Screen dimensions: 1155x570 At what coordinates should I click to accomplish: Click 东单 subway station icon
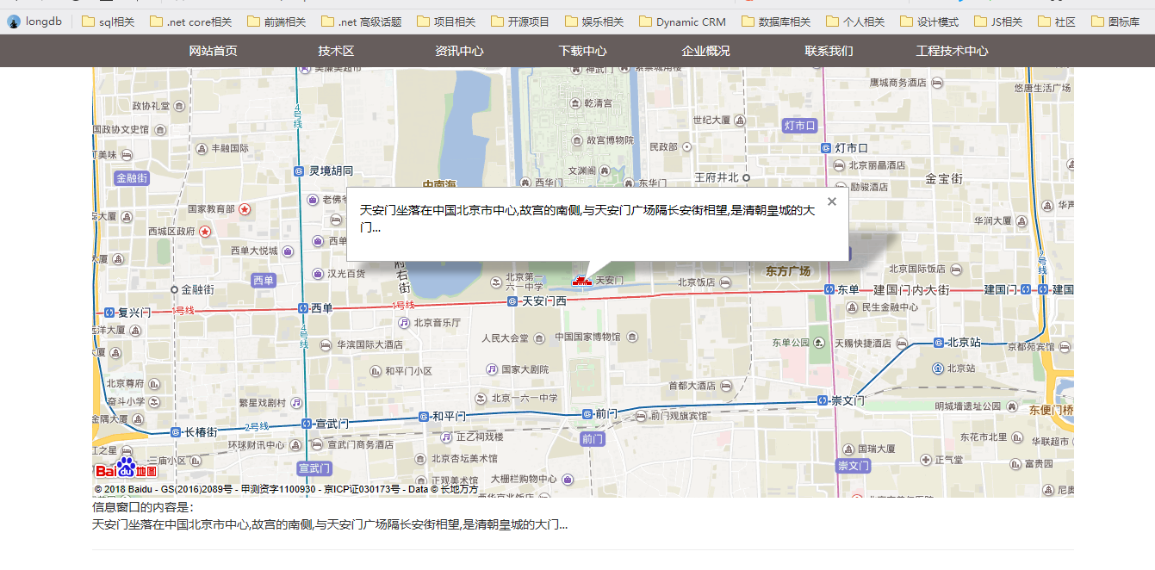tap(829, 290)
